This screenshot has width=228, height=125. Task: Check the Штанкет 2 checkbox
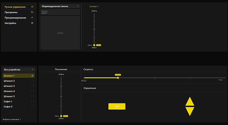pos(33,81)
